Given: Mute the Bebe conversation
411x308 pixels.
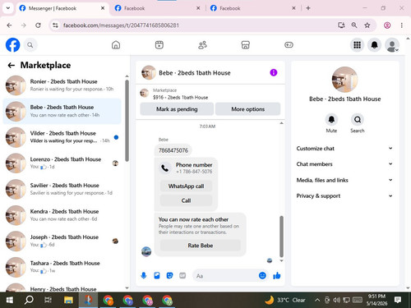Looking at the screenshot, I should coord(331,120).
